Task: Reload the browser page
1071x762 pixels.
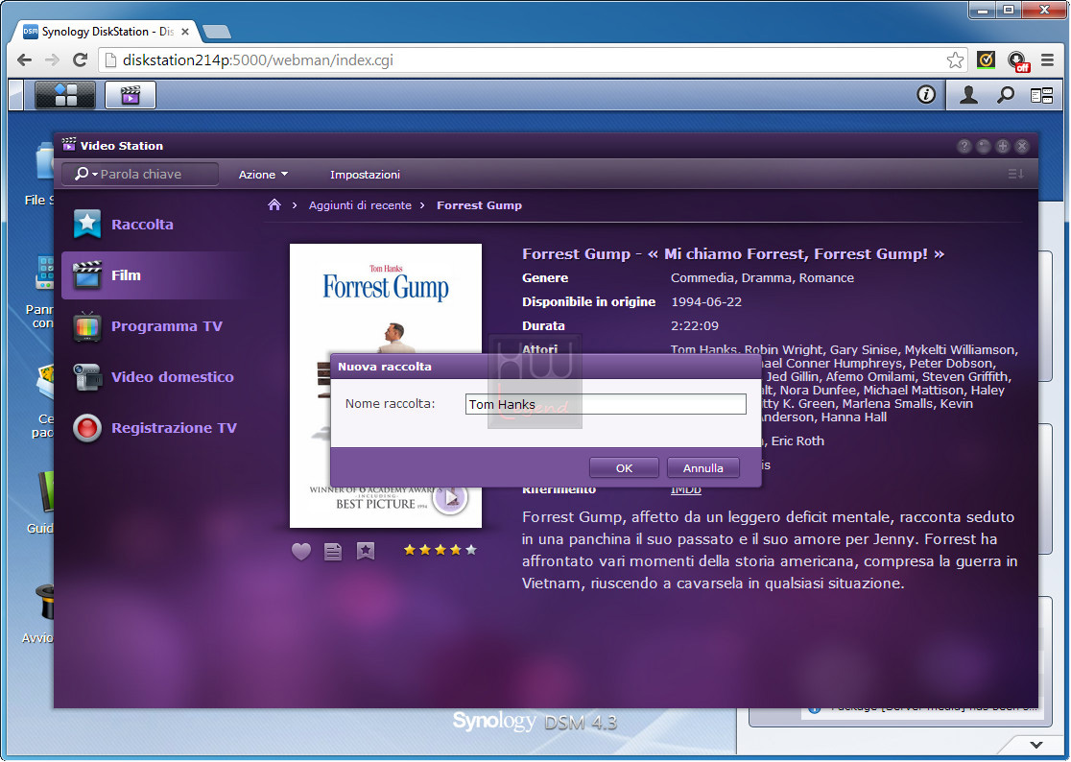Action: (80, 60)
